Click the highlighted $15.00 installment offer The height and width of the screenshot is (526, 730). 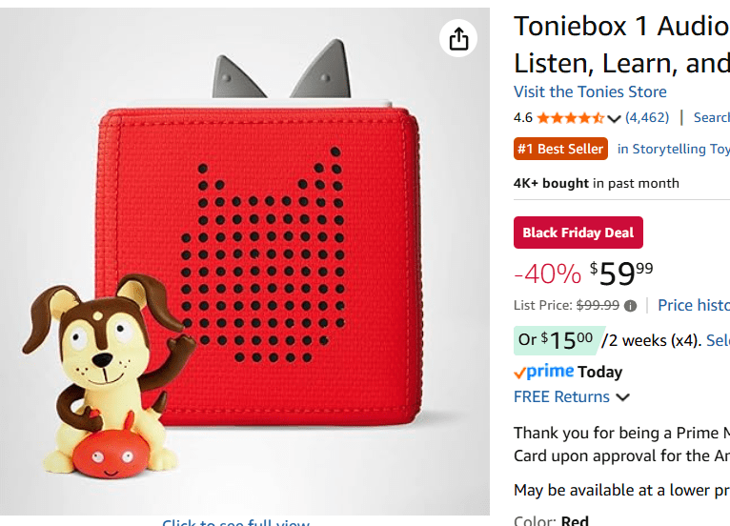(556, 339)
